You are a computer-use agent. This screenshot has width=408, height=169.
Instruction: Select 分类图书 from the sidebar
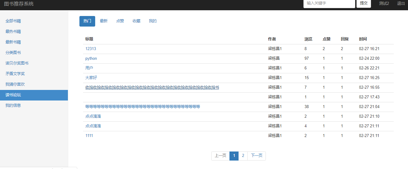coord(13,53)
